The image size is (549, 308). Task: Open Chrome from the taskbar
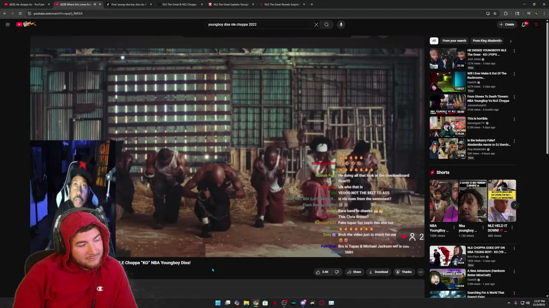point(256,303)
